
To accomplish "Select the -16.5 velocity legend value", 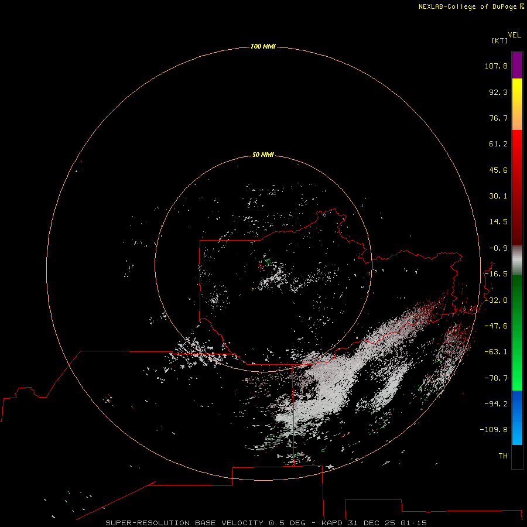I will pyautogui.click(x=496, y=274).
